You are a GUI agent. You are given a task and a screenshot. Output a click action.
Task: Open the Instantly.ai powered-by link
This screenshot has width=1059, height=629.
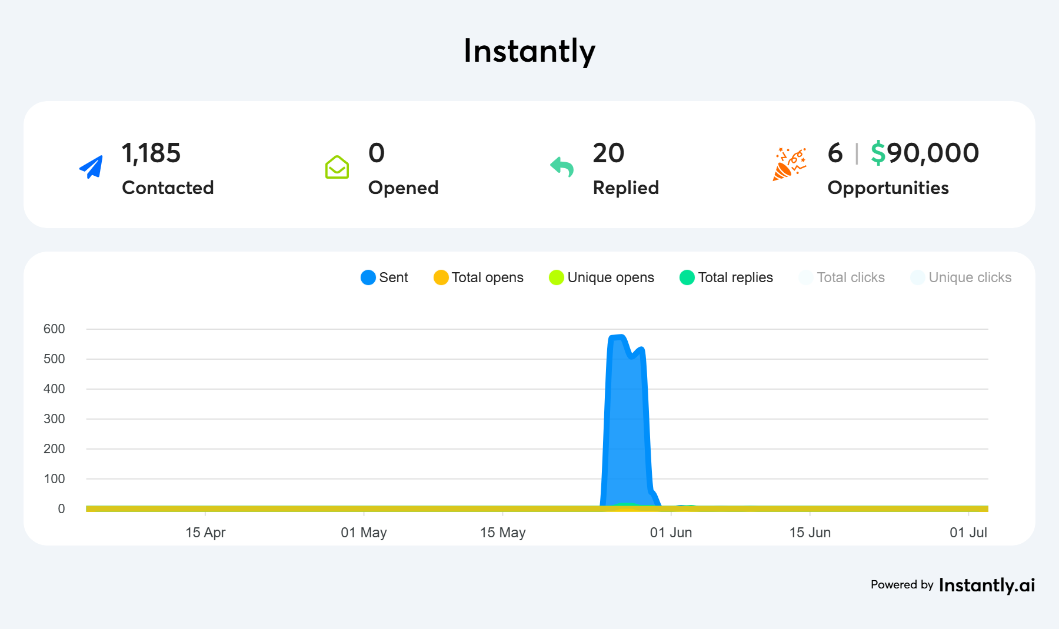click(986, 585)
